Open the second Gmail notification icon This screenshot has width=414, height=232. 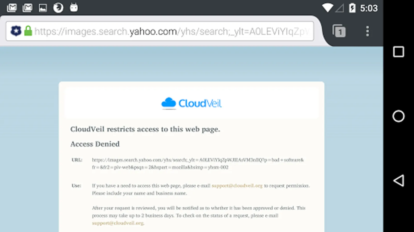tap(27, 8)
